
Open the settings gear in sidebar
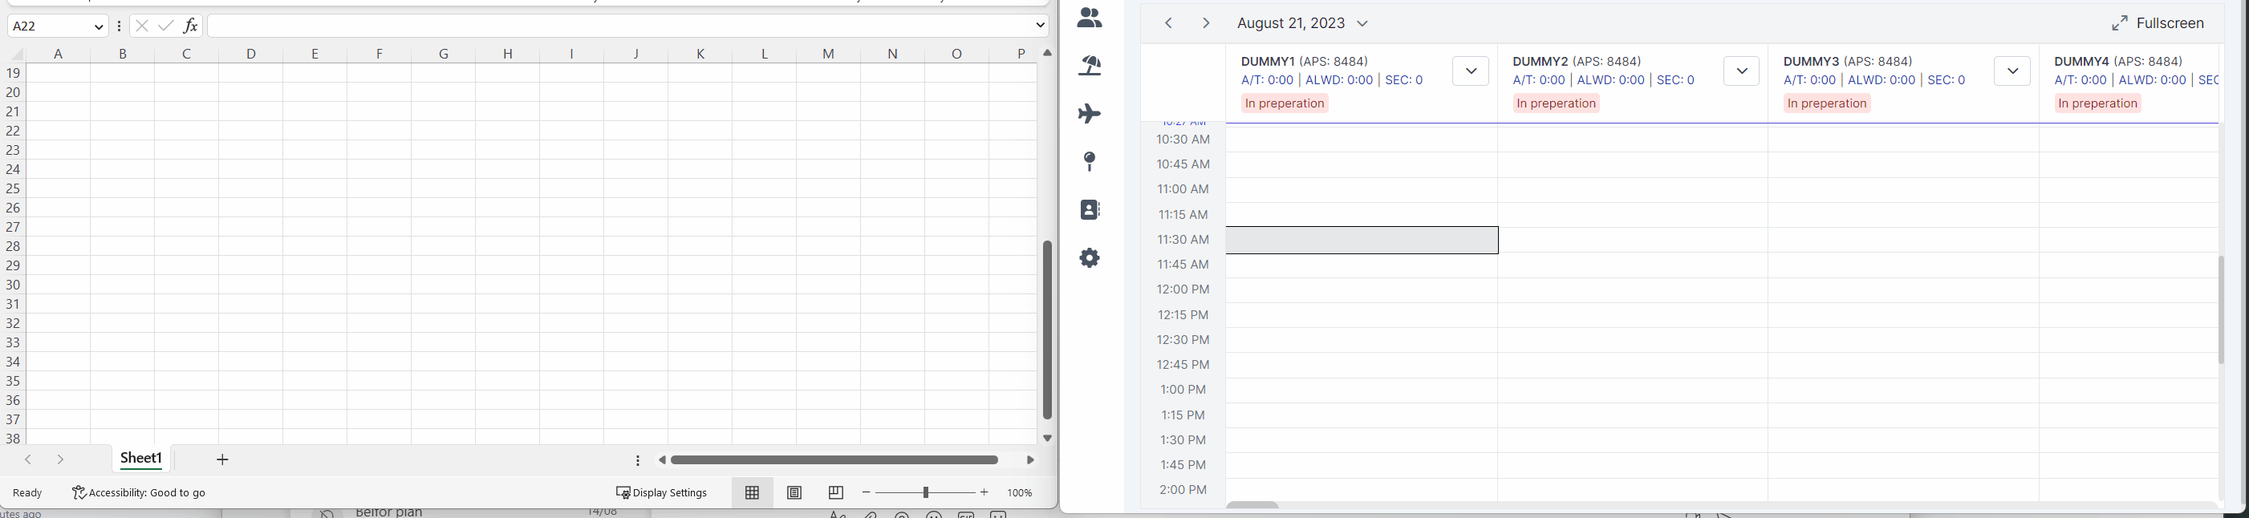point(1090,258)
